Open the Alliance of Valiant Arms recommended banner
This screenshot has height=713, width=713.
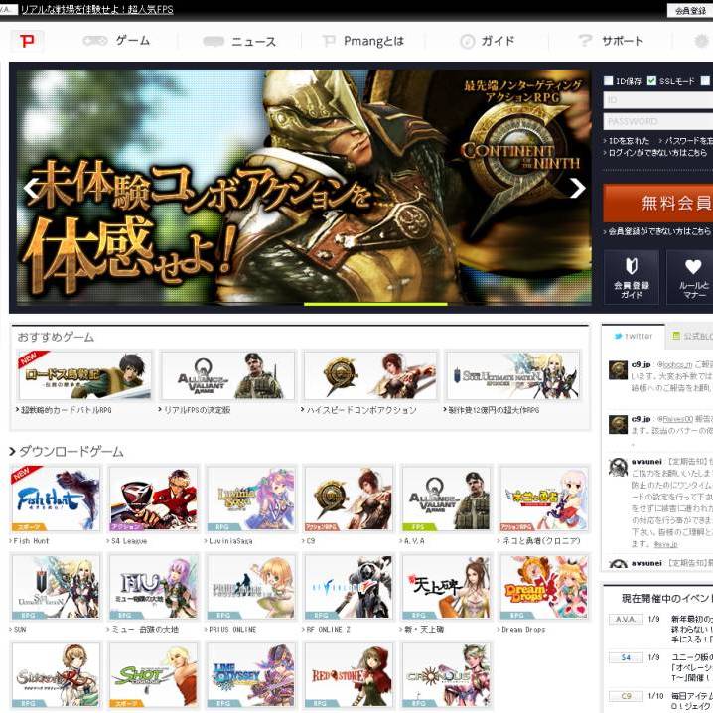[228, 375]
